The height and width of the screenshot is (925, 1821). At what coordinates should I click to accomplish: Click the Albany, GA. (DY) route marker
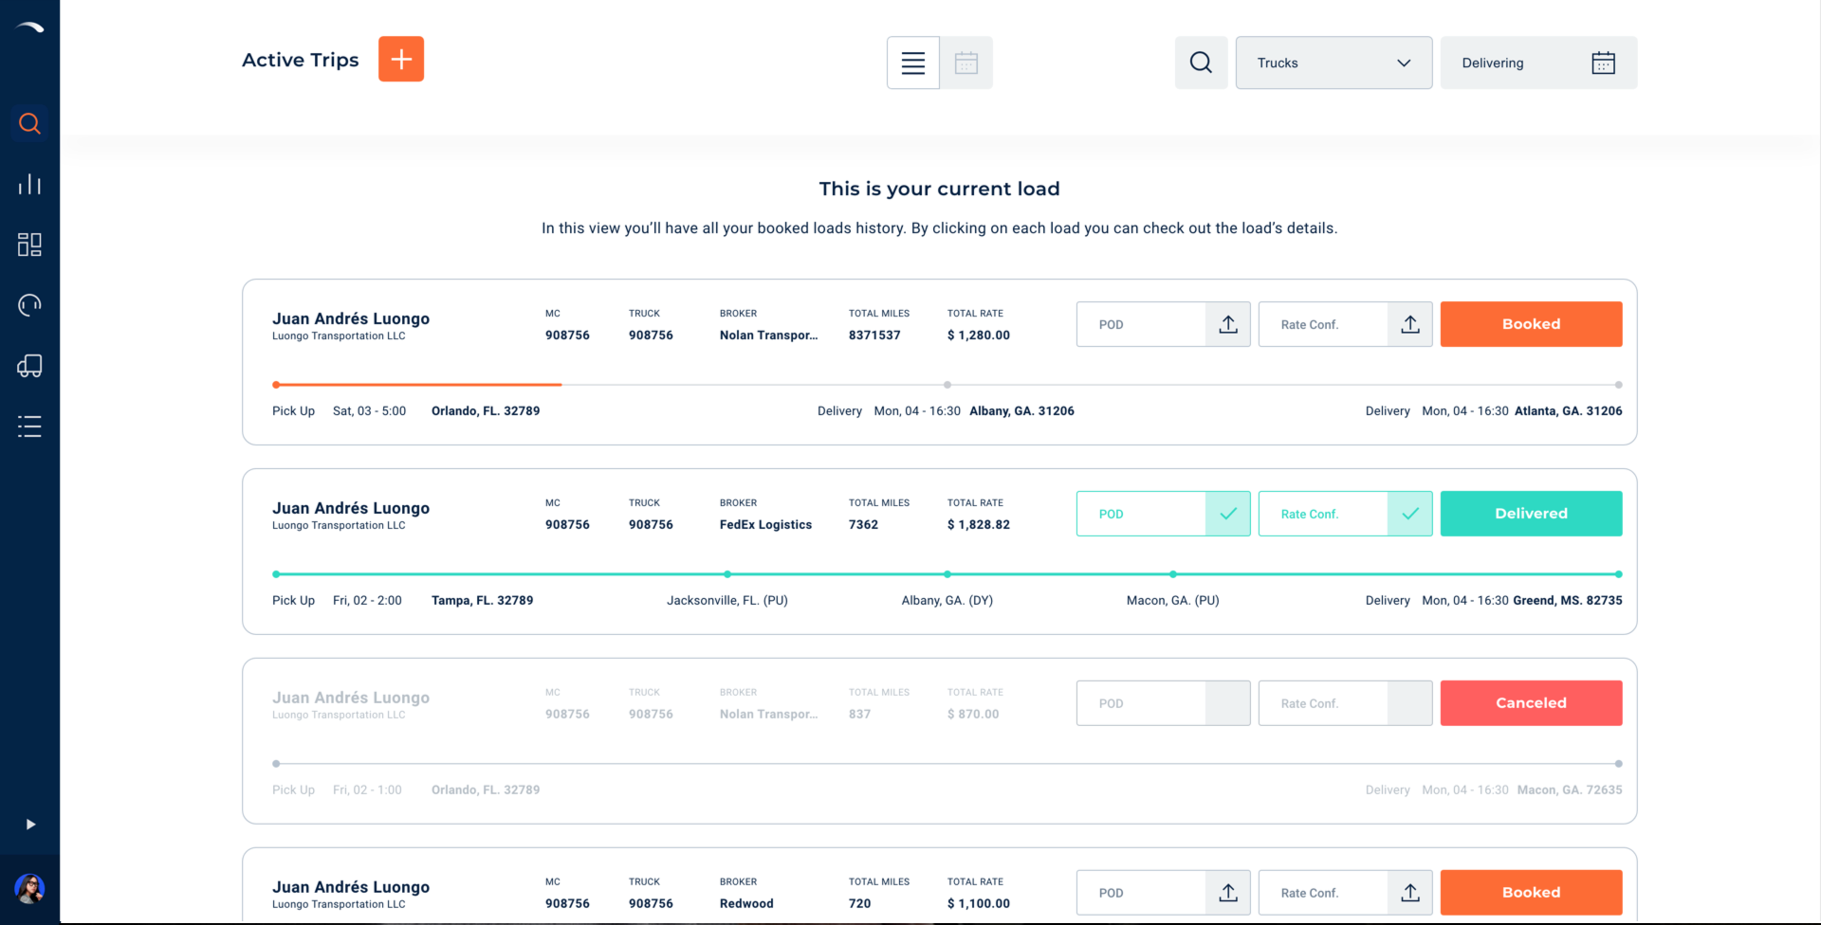click(947, 574)
